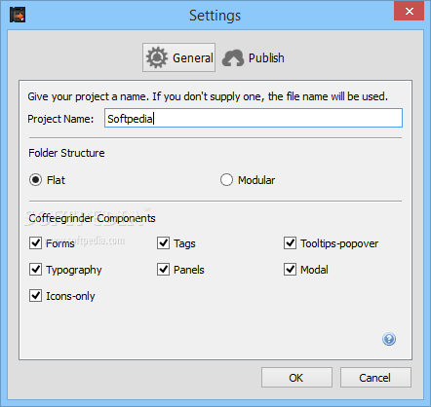Disable the Icons-only component
The image size is (431, 407).
coord(35,295)
